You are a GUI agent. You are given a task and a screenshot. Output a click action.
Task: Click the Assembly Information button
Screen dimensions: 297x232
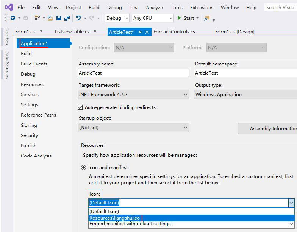(x=267, y=129)
